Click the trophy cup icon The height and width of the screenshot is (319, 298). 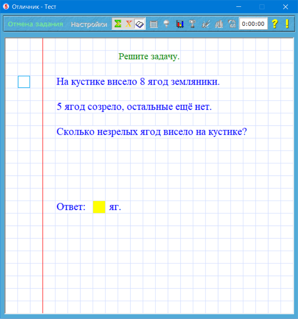pos(192,24)
